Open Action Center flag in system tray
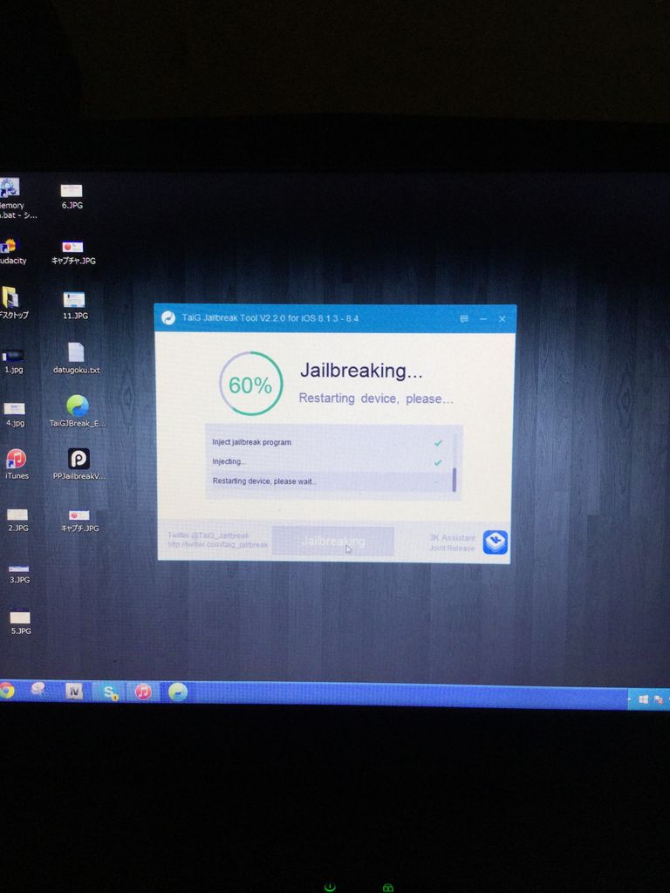Screen dimensions: 670x893 pos(658,699)
